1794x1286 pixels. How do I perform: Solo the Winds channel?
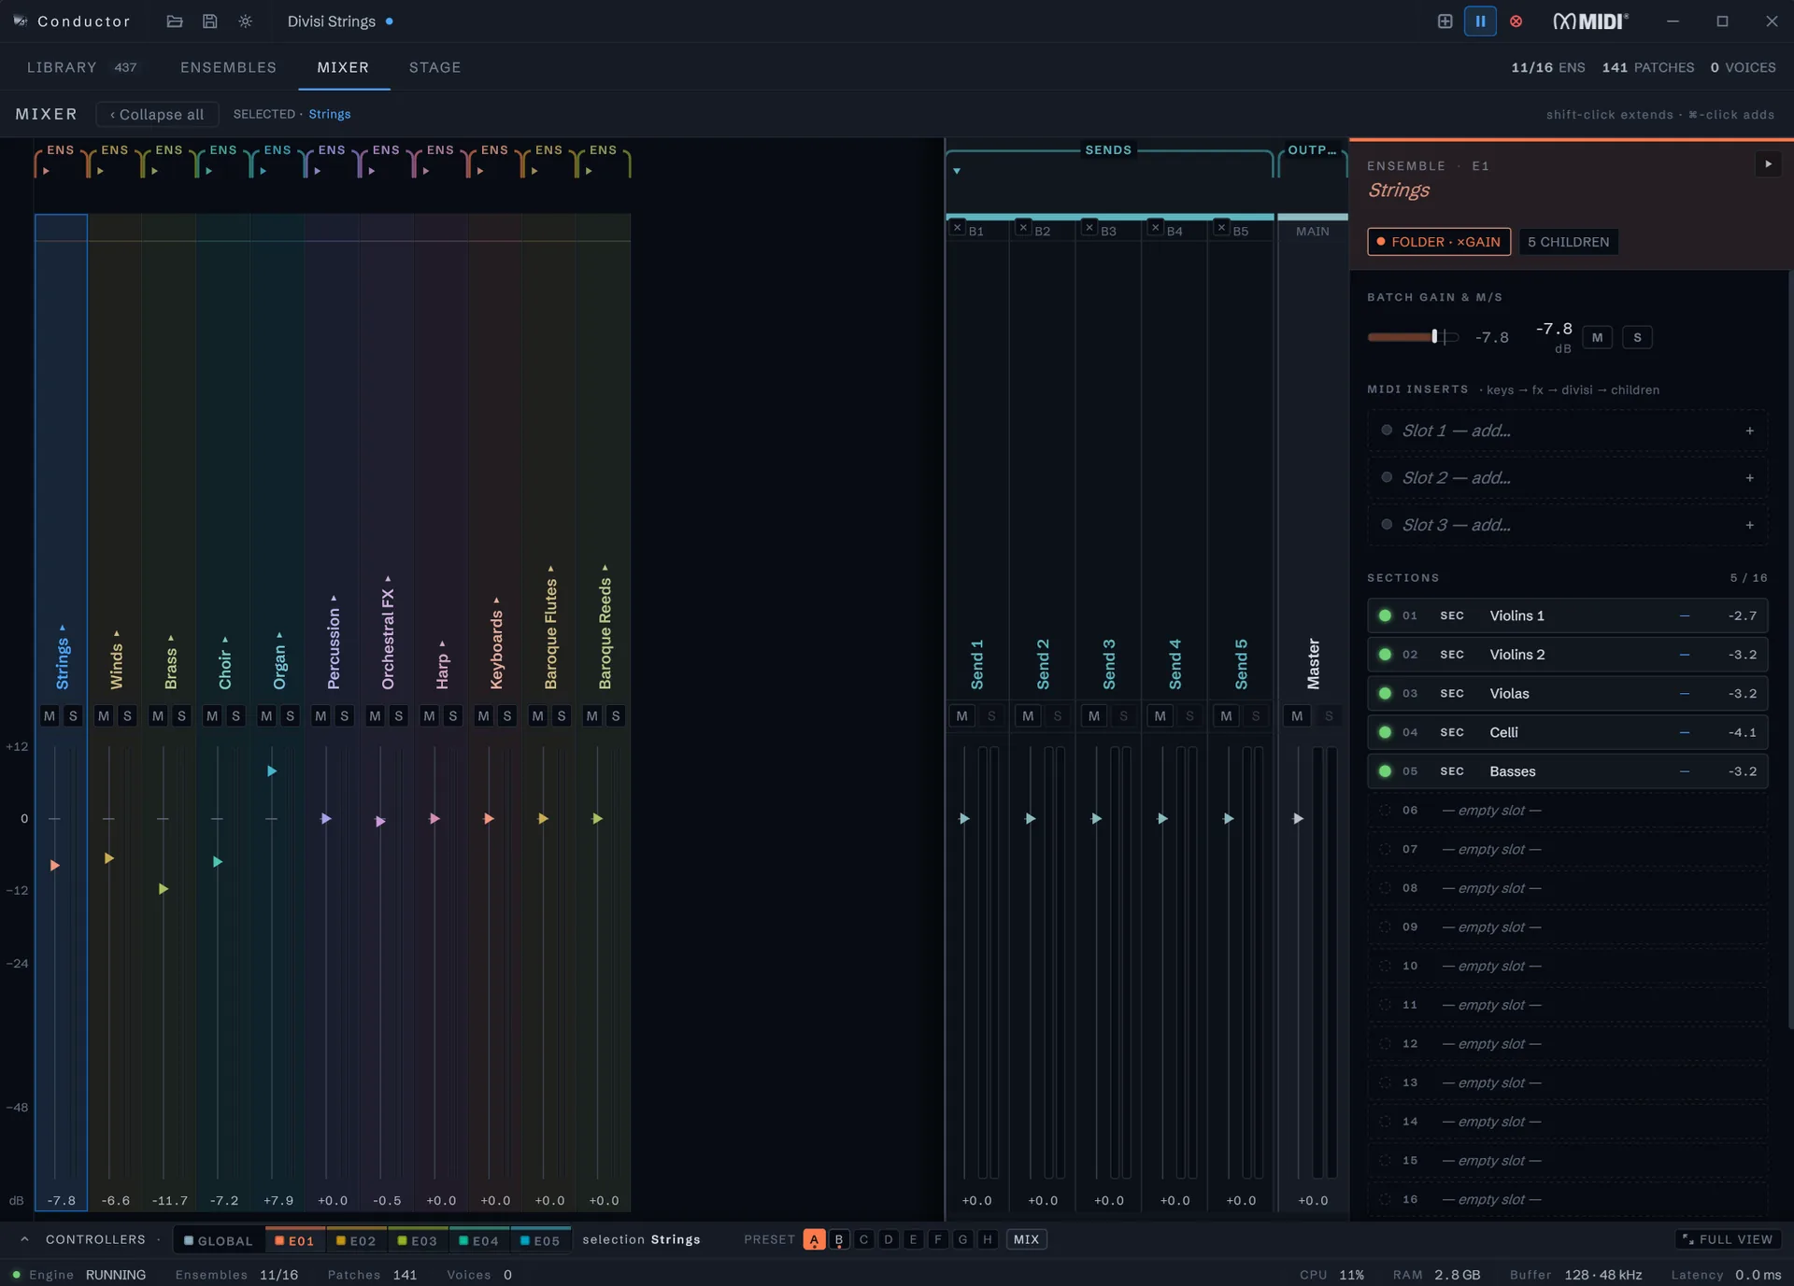click(x=128, y=716)
